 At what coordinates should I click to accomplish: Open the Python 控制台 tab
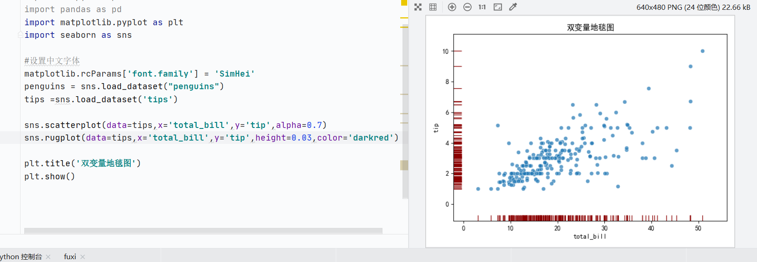(x=21, y=257)
